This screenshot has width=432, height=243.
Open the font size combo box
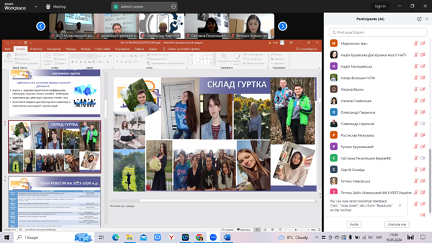[x=93, y=56]
